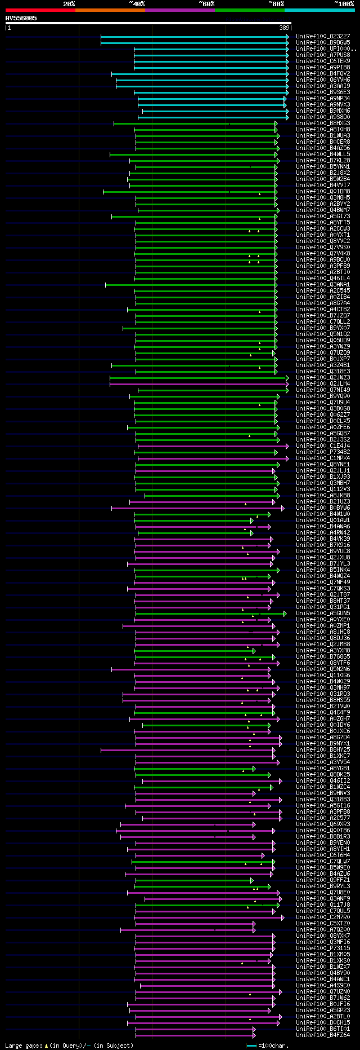
Task: Open hit UniRef100_B4FQV2
Action: (x=323, y=73)
